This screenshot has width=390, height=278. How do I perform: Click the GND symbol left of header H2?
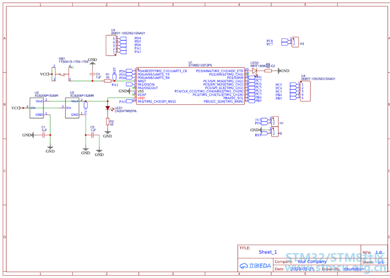click(256, 130)
